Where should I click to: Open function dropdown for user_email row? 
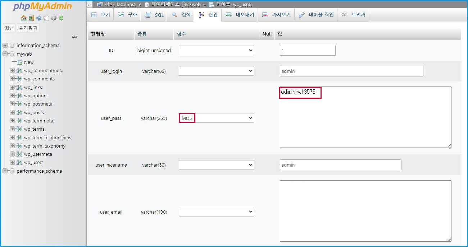tap(217, 212)
